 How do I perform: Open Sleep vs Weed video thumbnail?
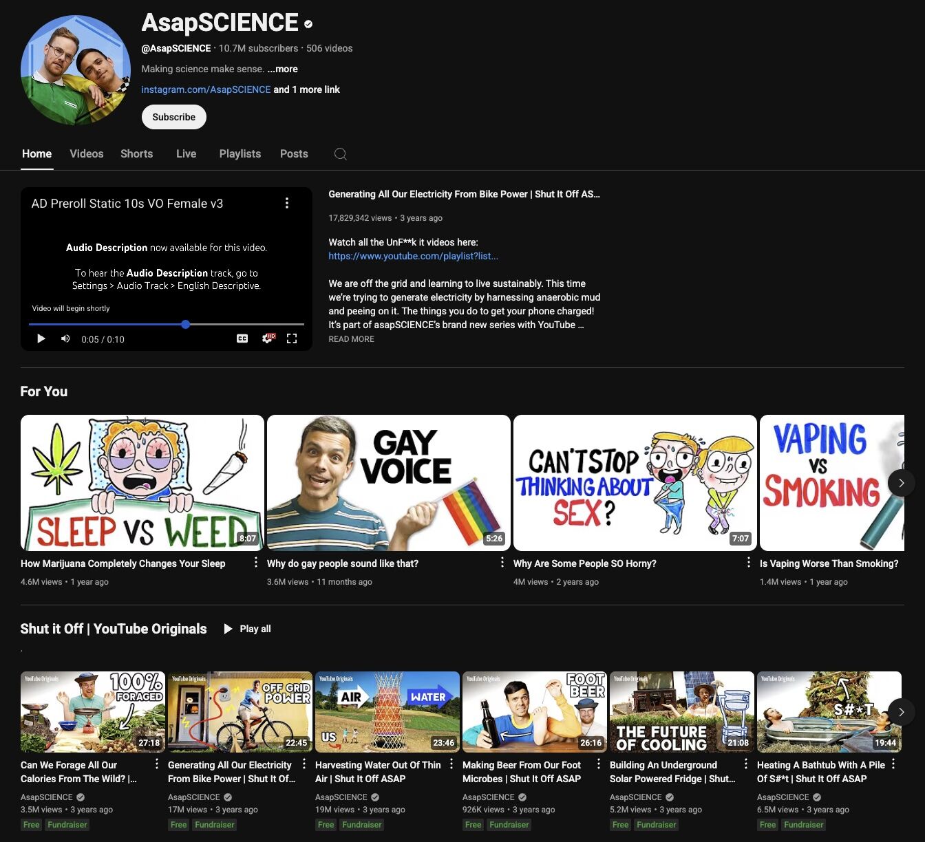142,483
